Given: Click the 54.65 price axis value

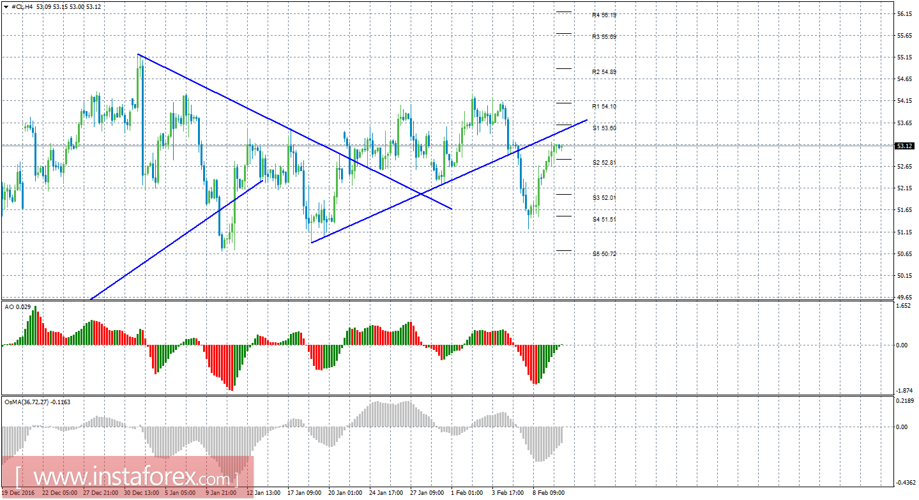Looking at the screenshot, I should click(x=904, y=79).
